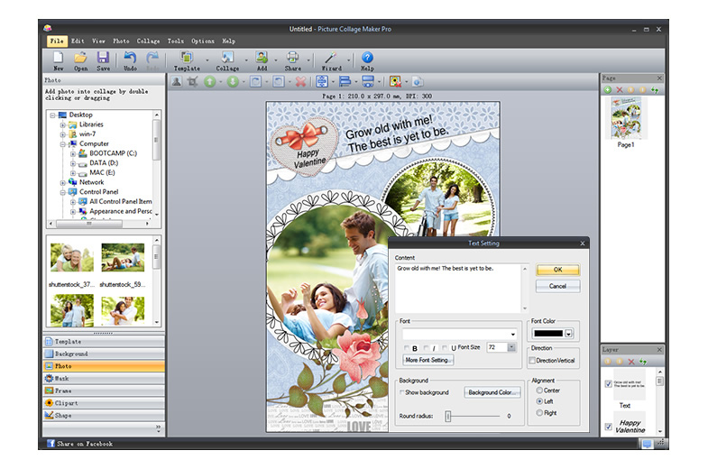Click the black Font Color swatch
This screenshot has height=469, width=708.
(x=548, y=334)
